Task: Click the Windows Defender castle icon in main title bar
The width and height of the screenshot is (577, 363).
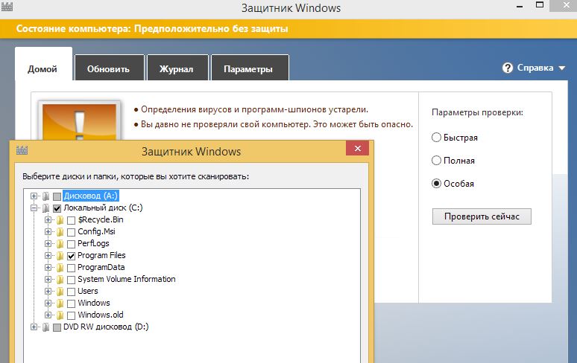Action: coord(7,6)
